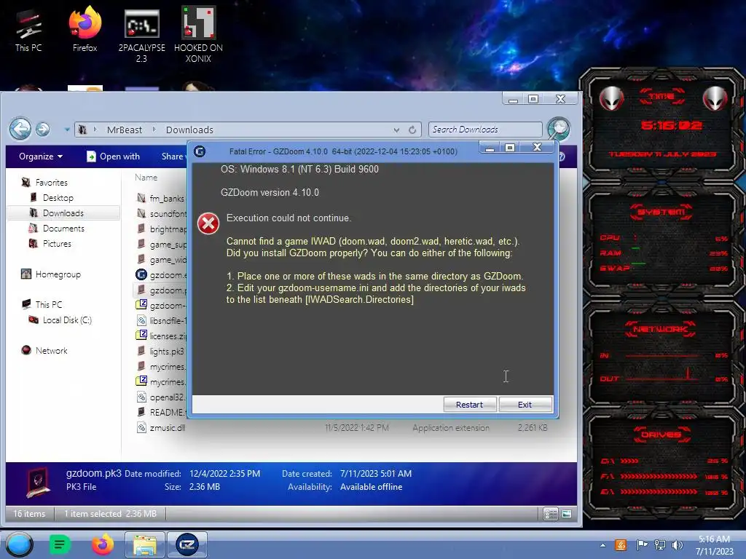The width and height of the screenshot is (746, 559).
Task: Sort files by the Name column header
Action: [146, 178]
